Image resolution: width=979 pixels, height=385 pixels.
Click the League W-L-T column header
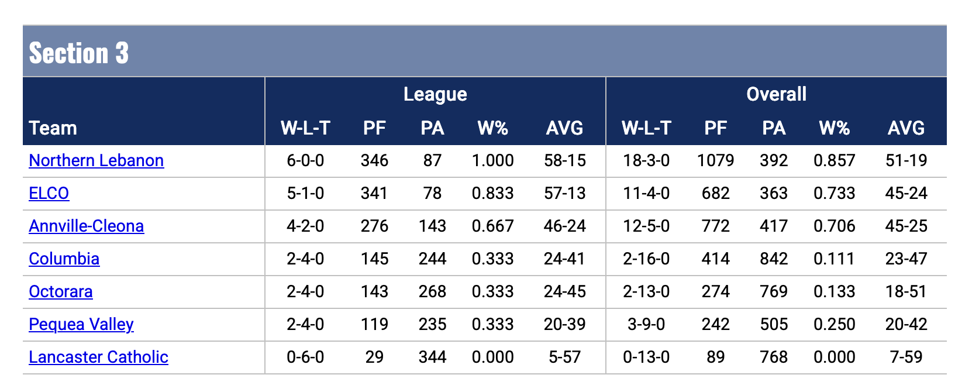pos(305,128)
